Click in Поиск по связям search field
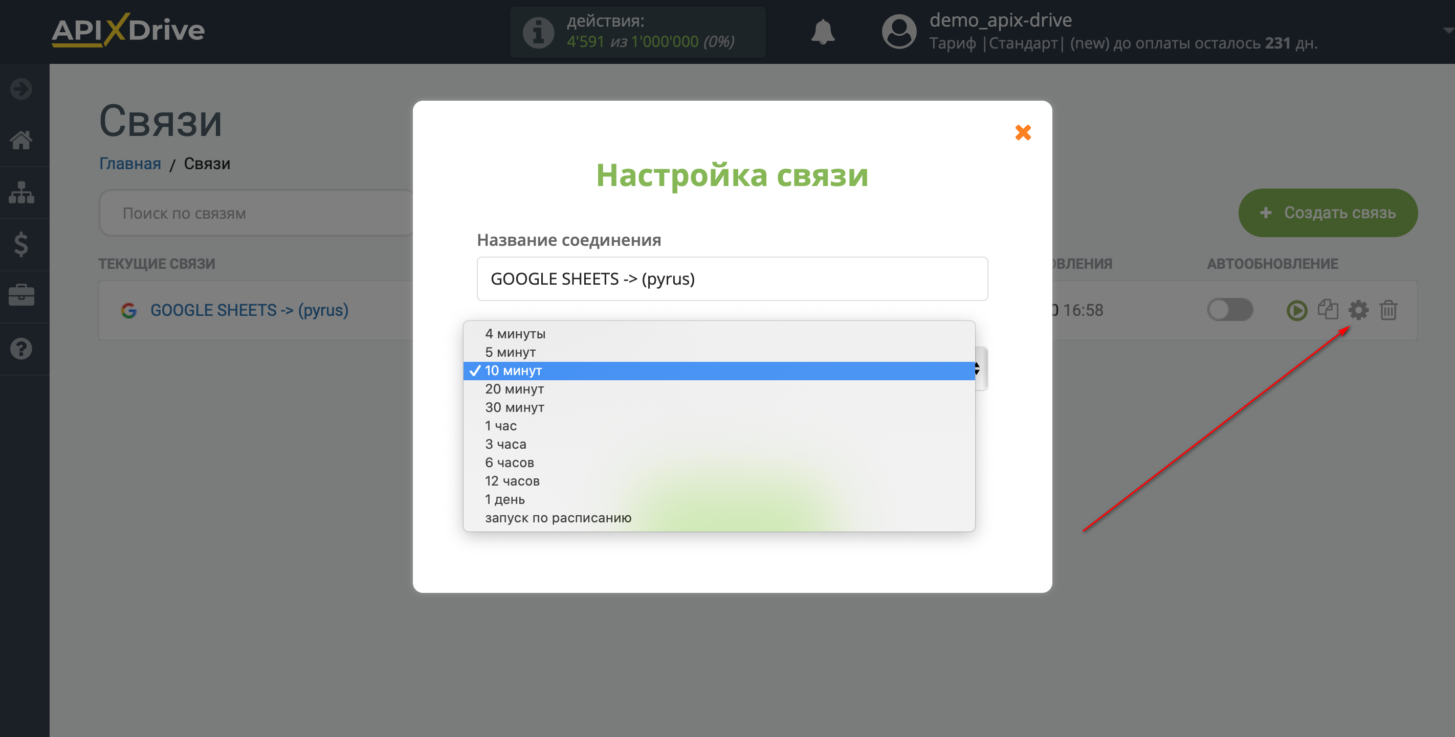 click(x=257, y=213)
